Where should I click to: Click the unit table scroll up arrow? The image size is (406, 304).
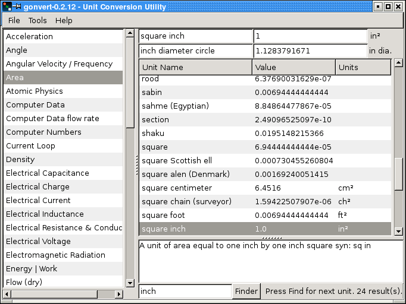pos(398,63)
